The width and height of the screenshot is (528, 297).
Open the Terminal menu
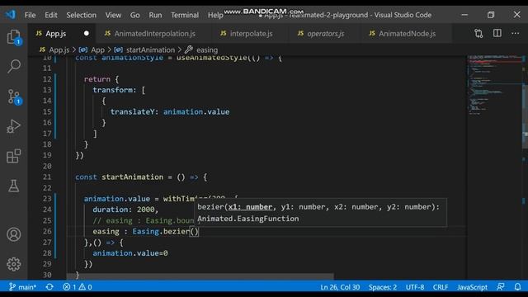[x=185, y=15]
